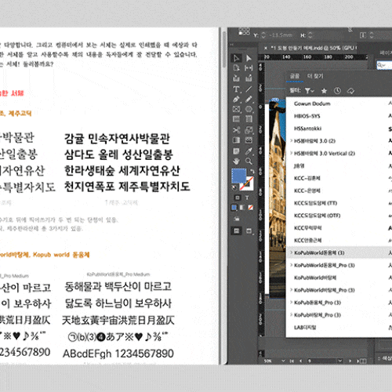The width and height of the screenshot is (392, 392).
Task: Choose the KCC도담도담체 (OTF) font
Action: pyautogui.click(x=317, y=216)
